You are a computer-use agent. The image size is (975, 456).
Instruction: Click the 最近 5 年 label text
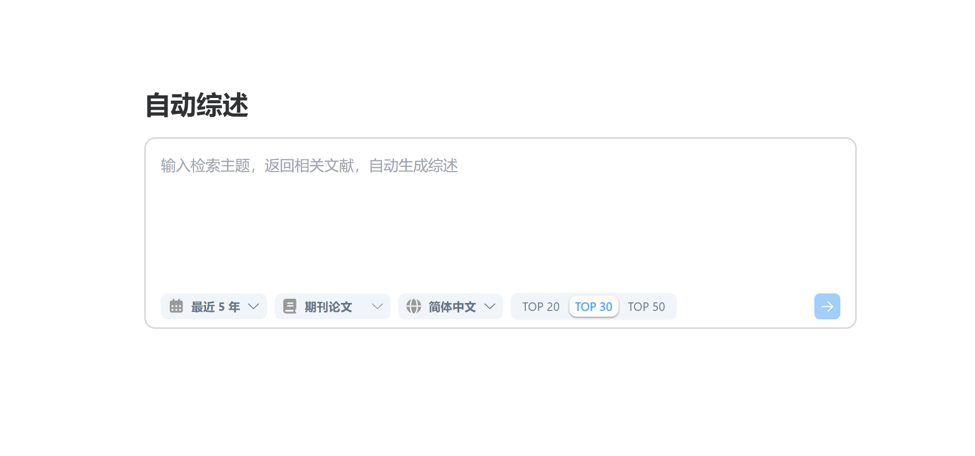click(x=215, y=307)
